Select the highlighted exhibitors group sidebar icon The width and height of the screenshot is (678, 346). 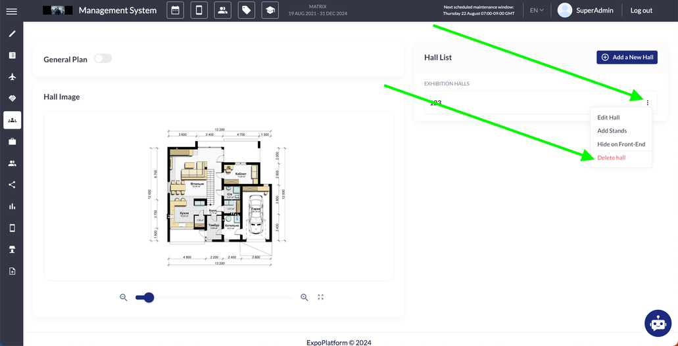[12, 120]
